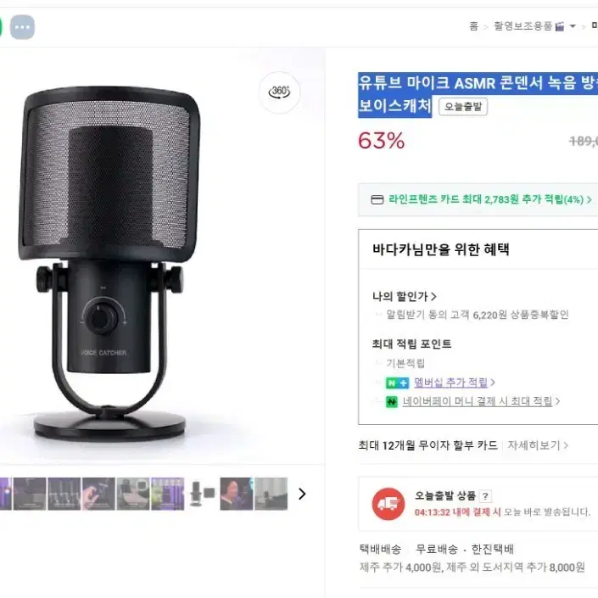Image resolution: width=598 pixels, height=598 pixels.
Task: Open the 촬영보조용품 category dropdown arrow
Action: tap(573, 26)
